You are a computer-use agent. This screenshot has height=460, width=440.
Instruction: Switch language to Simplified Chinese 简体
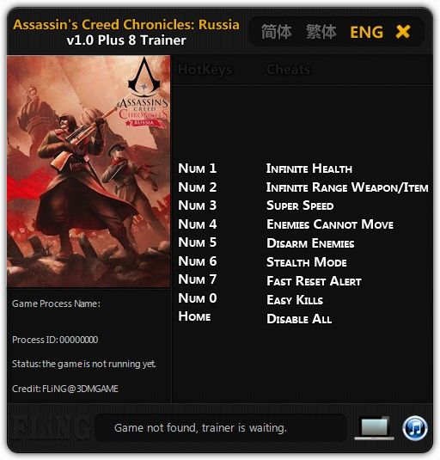pos(276,32)
